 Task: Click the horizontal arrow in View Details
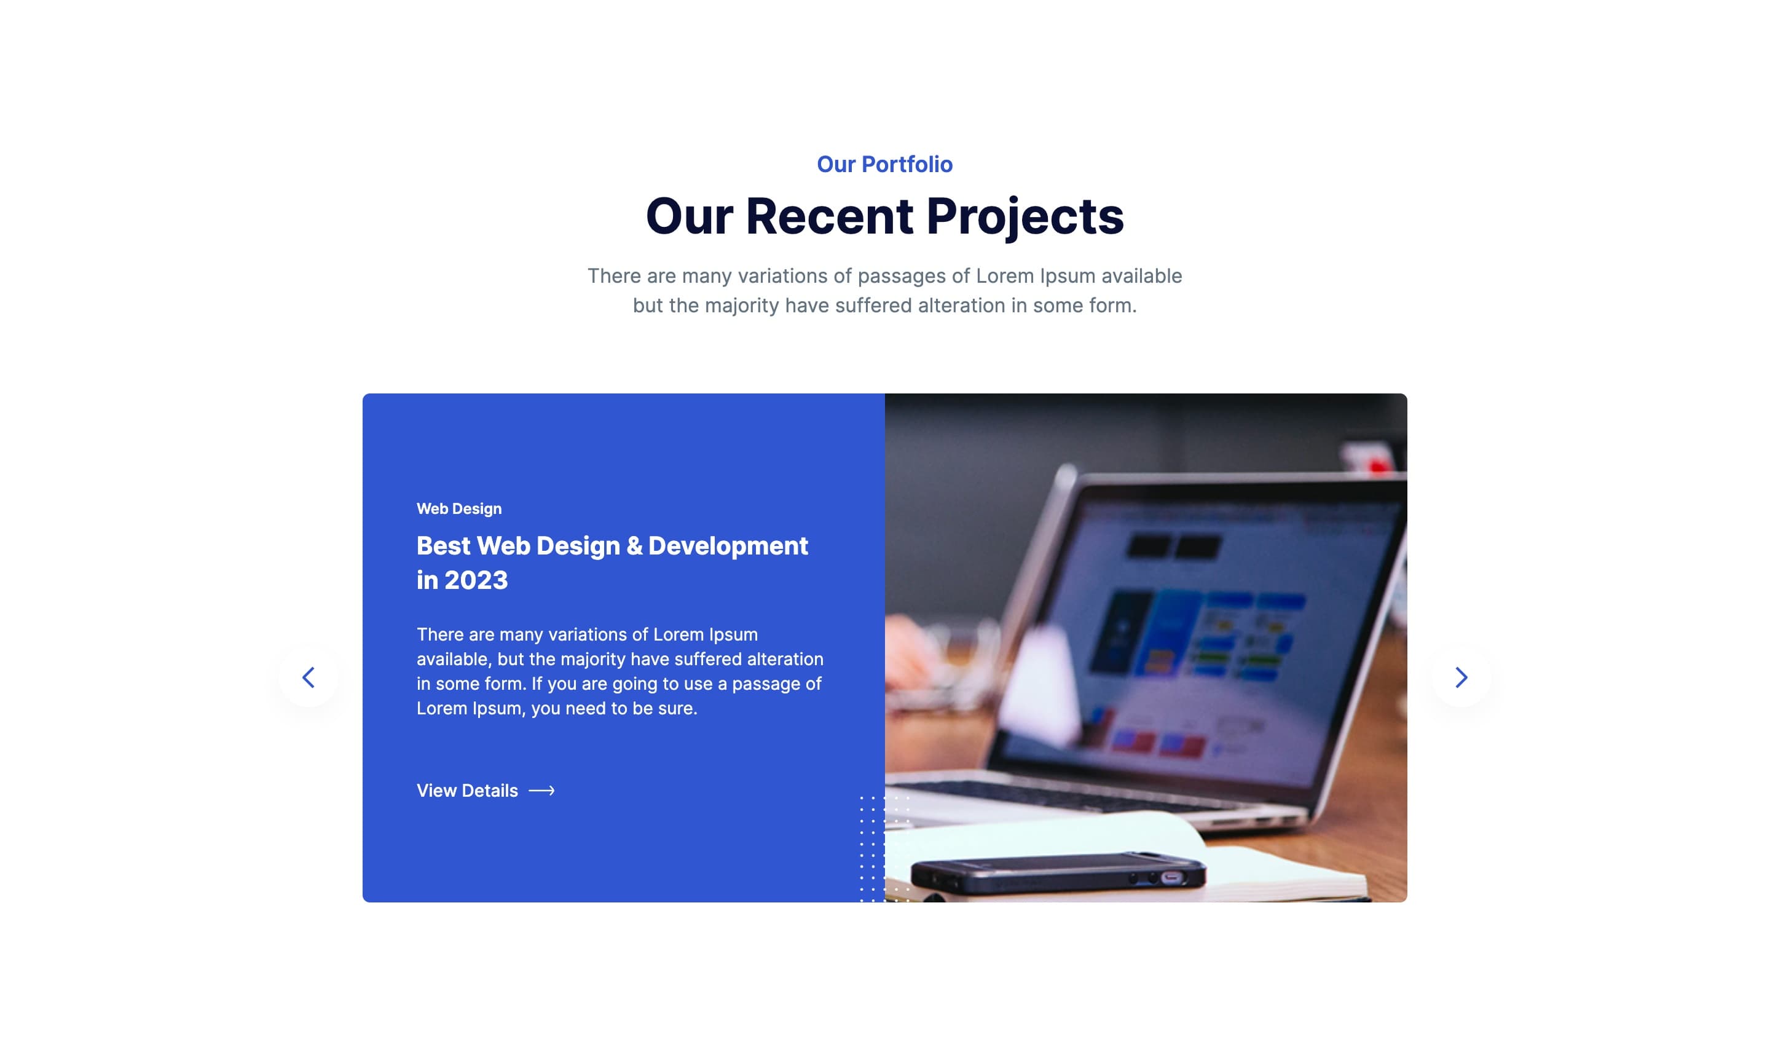click(x=541, y=790)
